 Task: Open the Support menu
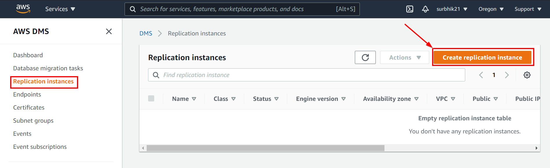[x=528, y=9]
